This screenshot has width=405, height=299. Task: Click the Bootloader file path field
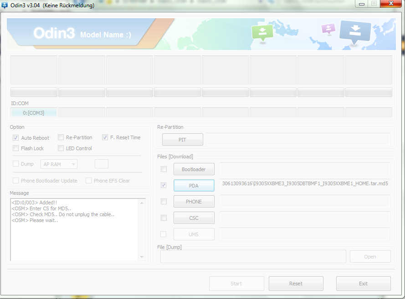click(305, 169)
